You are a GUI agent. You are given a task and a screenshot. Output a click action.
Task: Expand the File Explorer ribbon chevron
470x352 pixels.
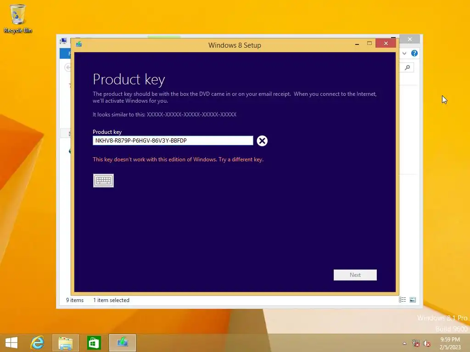click(404, 53)
